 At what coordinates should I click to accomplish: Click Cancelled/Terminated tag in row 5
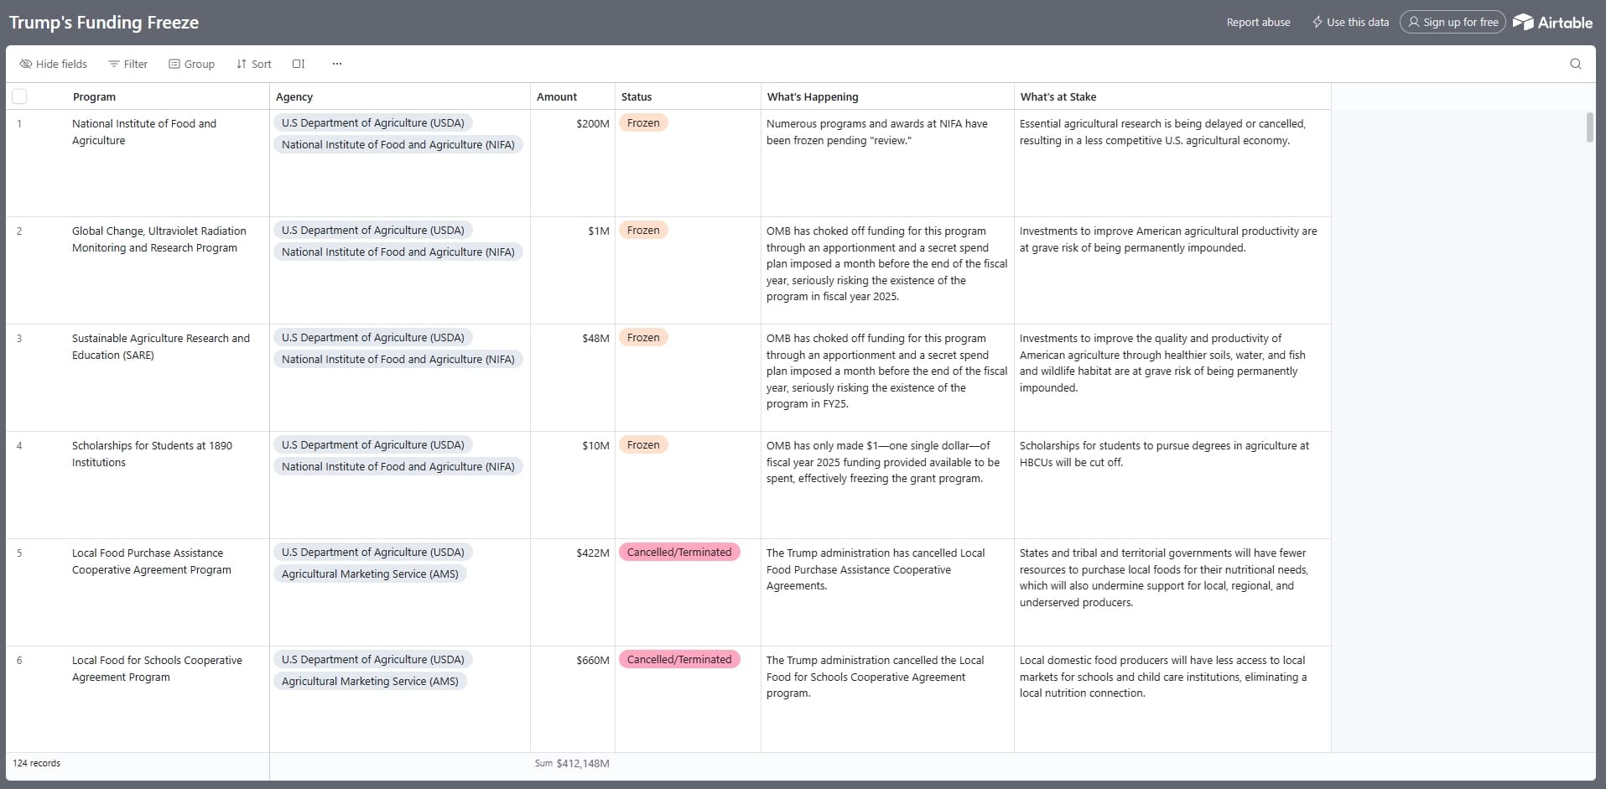click(x=679, y=553)
